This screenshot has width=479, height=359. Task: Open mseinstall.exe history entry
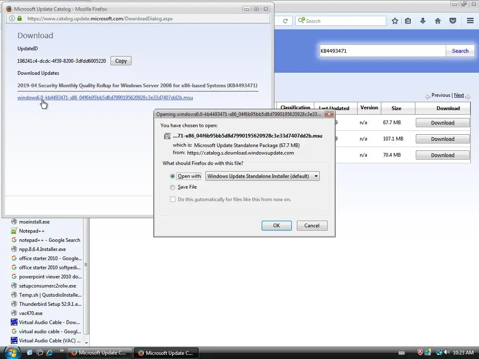click(34, 222)
